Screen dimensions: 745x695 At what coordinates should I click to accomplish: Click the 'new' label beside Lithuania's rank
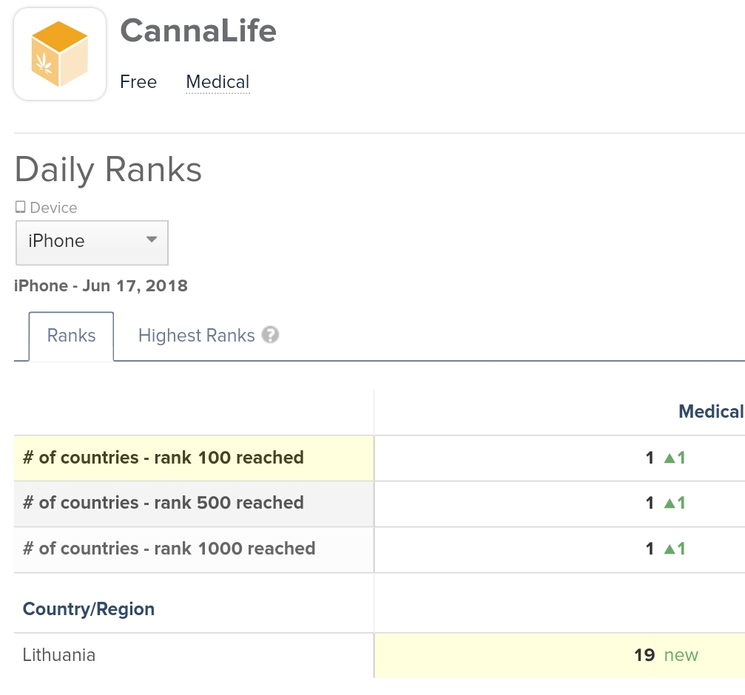tap(681, 655)
